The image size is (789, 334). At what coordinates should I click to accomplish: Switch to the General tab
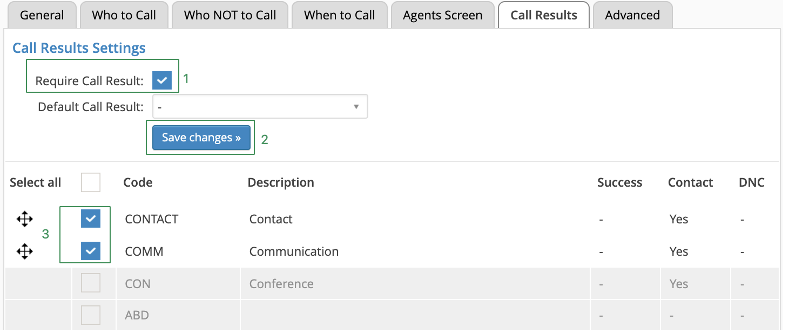pos(42,15)
